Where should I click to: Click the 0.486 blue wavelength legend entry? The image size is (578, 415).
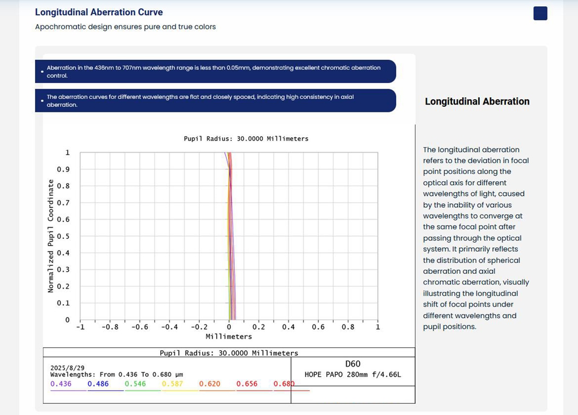pos(98,384)
